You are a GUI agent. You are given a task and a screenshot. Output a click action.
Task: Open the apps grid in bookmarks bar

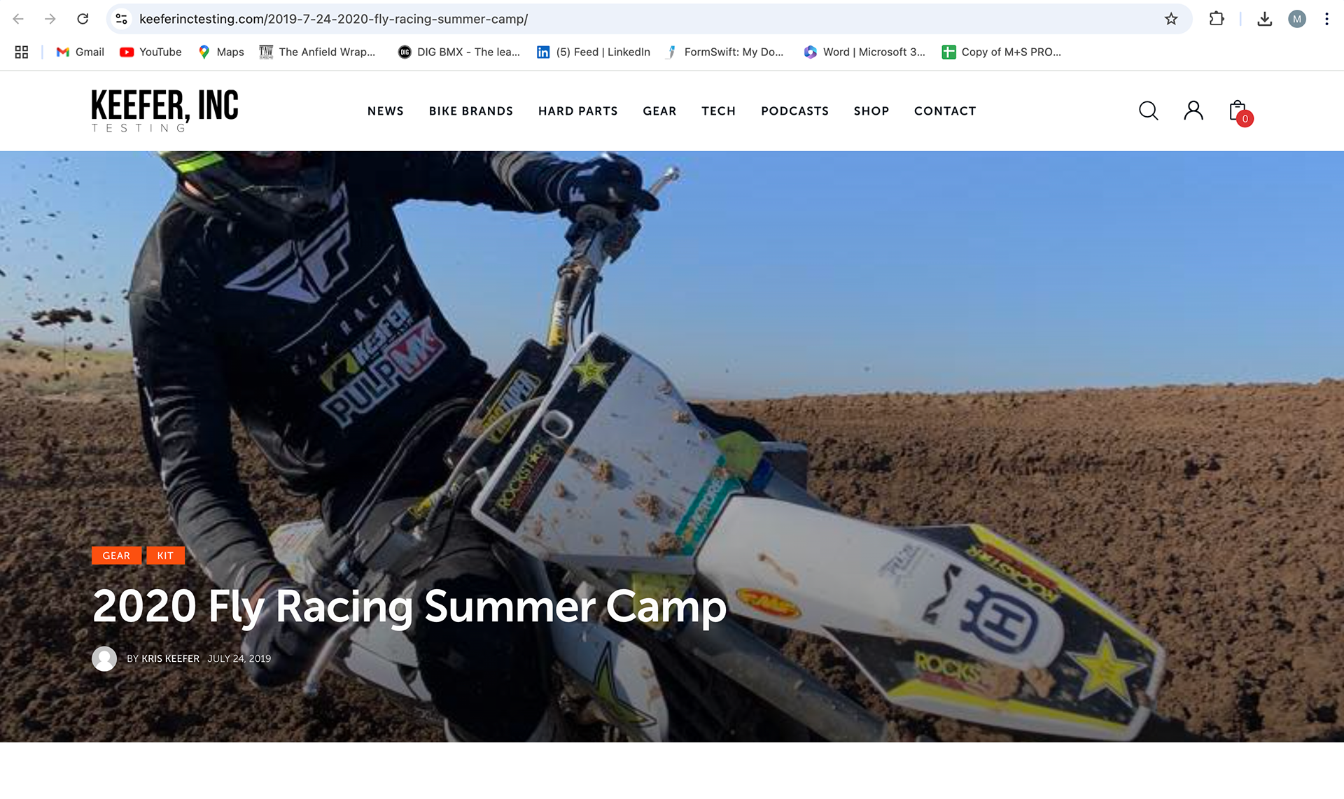click(x=22, y=52)
